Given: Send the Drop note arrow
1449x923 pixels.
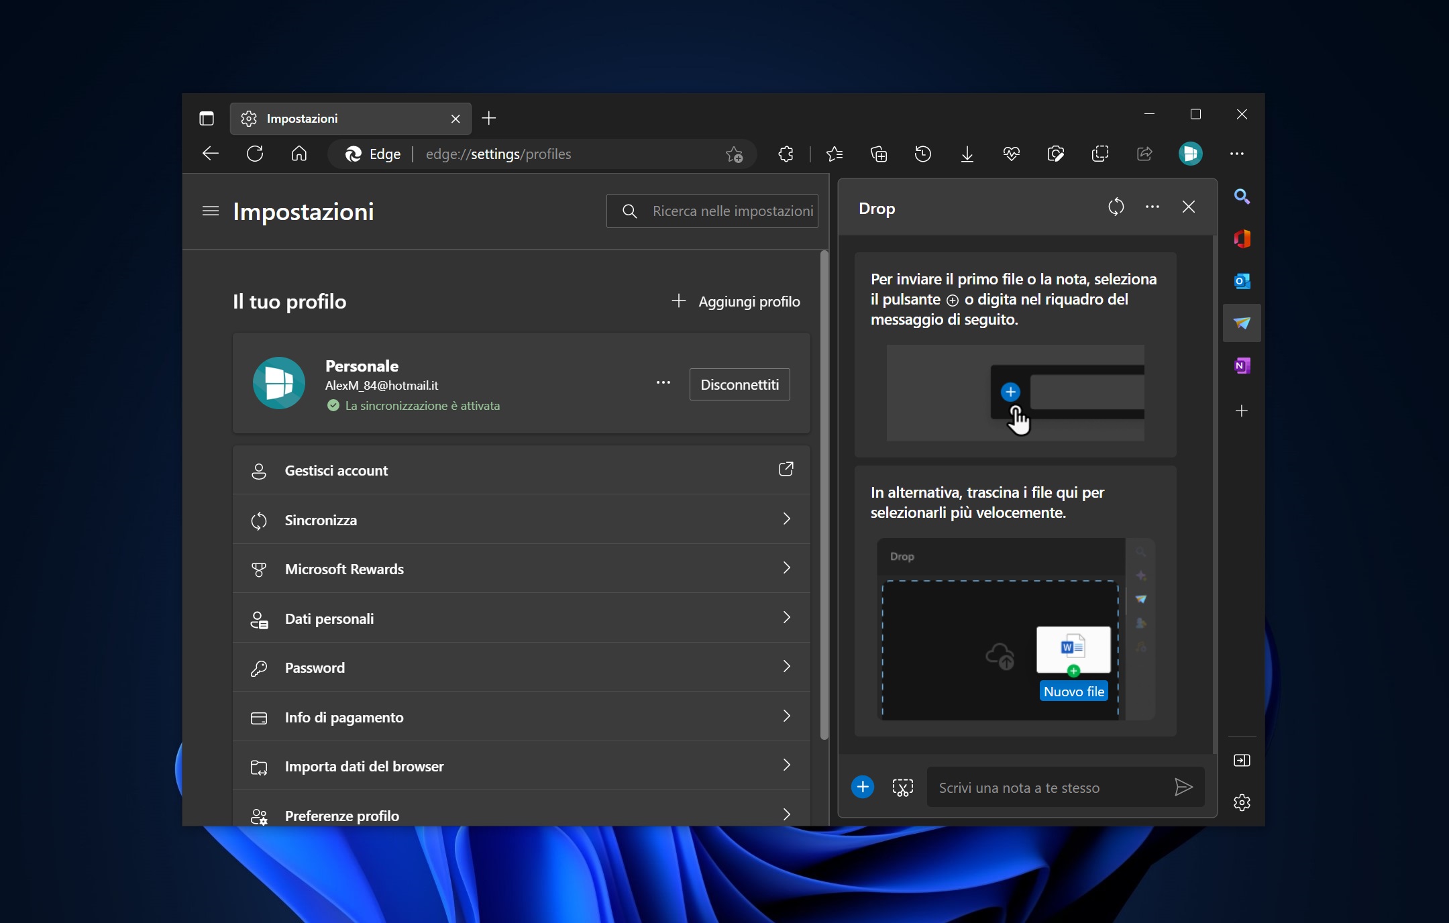Looking at the screenshot, I should click(x=1183, y=788).
